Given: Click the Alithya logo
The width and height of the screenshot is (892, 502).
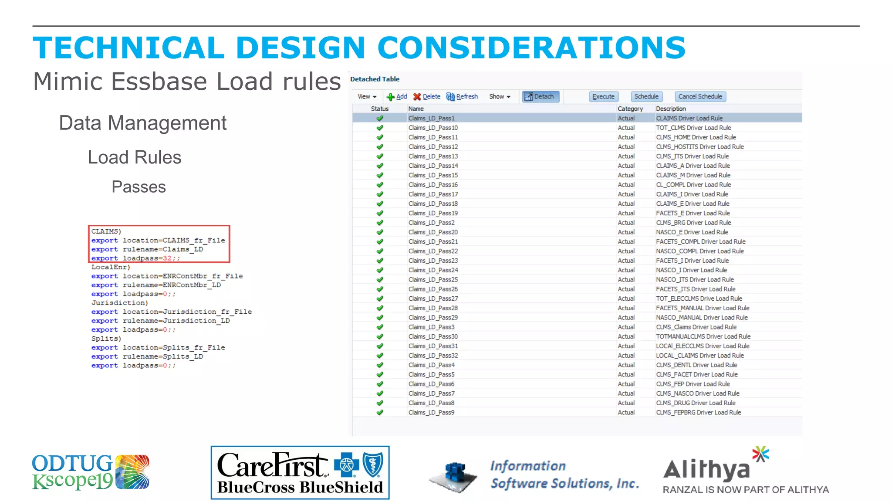Looking at the screenshot, I should 746,471.
